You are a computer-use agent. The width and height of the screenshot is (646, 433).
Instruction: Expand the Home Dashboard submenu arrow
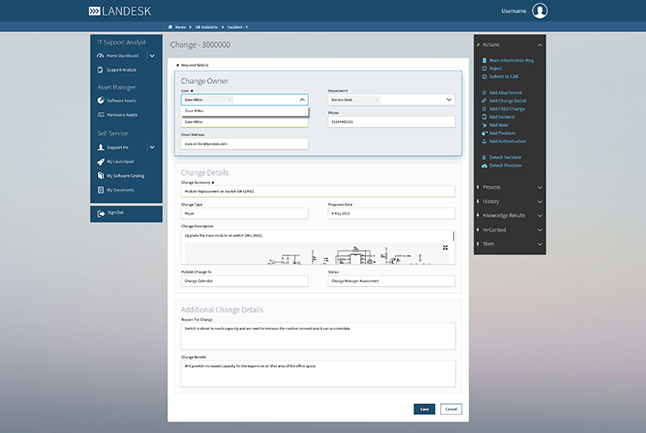(152, 56)
